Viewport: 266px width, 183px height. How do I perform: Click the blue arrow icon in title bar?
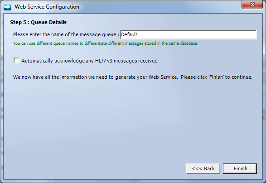pos(7,7)
